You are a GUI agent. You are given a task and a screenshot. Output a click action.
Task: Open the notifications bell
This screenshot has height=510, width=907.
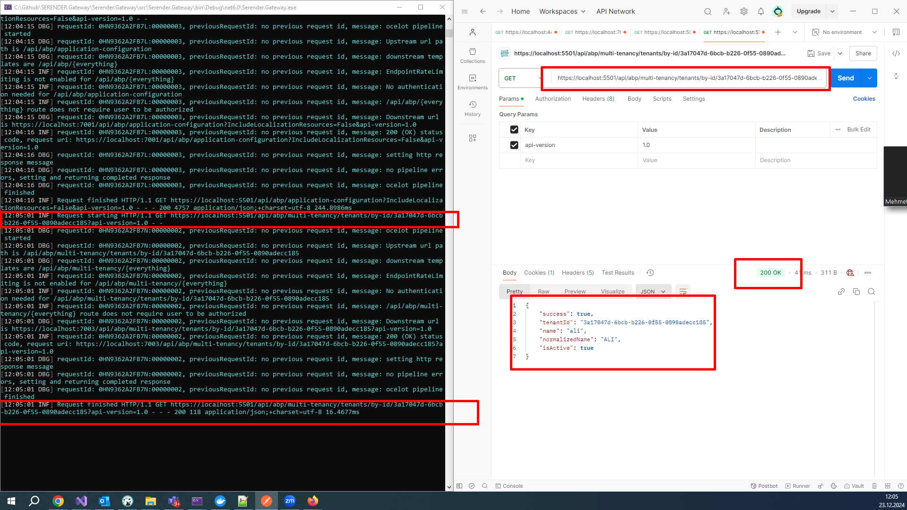[x=760, y=11]
